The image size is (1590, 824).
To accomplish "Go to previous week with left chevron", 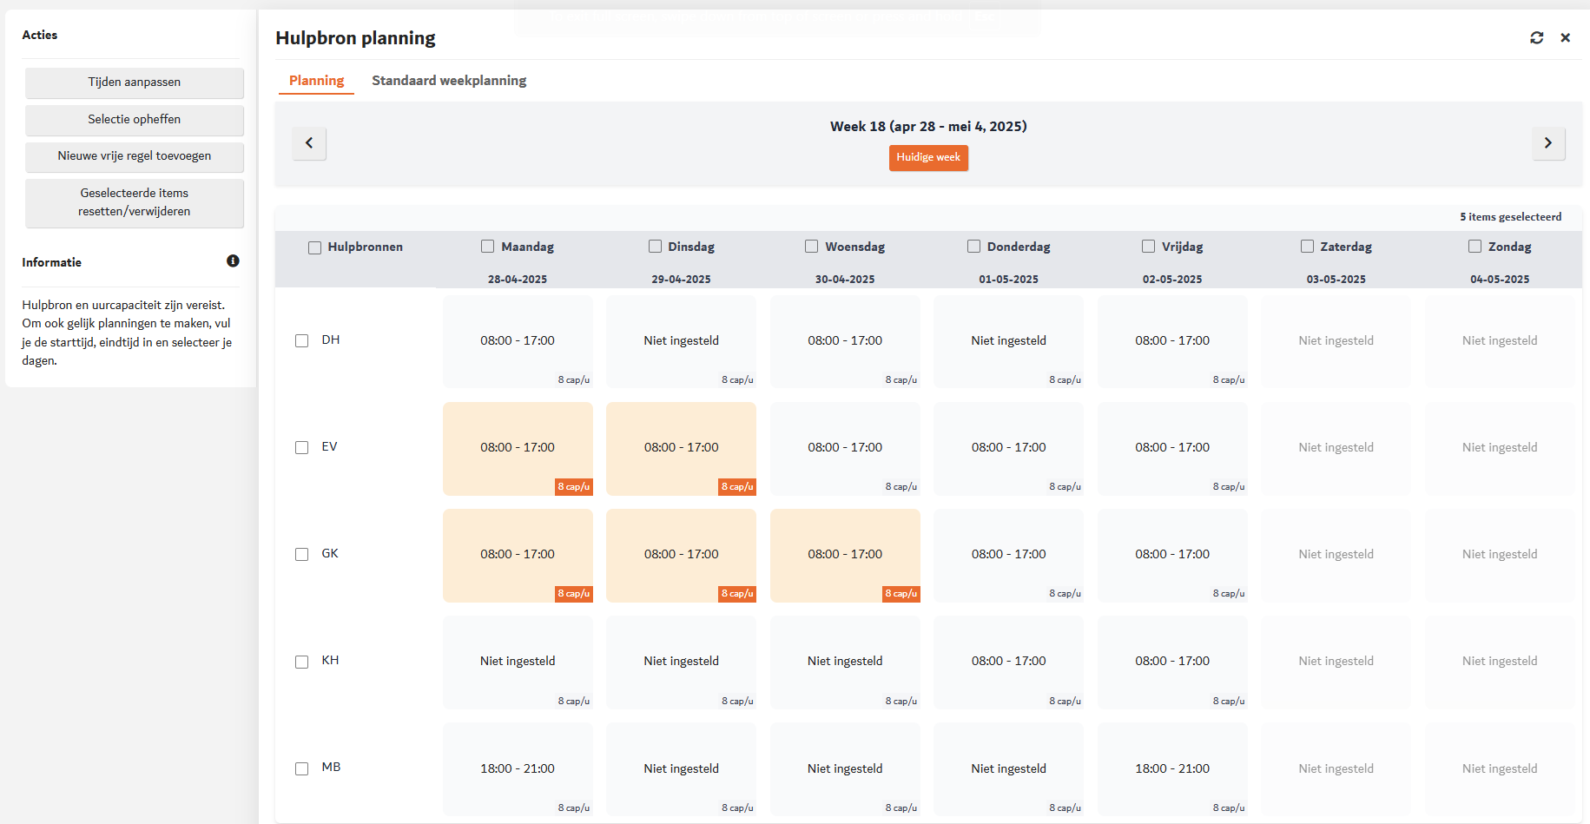I will click(x=309, y=143).
